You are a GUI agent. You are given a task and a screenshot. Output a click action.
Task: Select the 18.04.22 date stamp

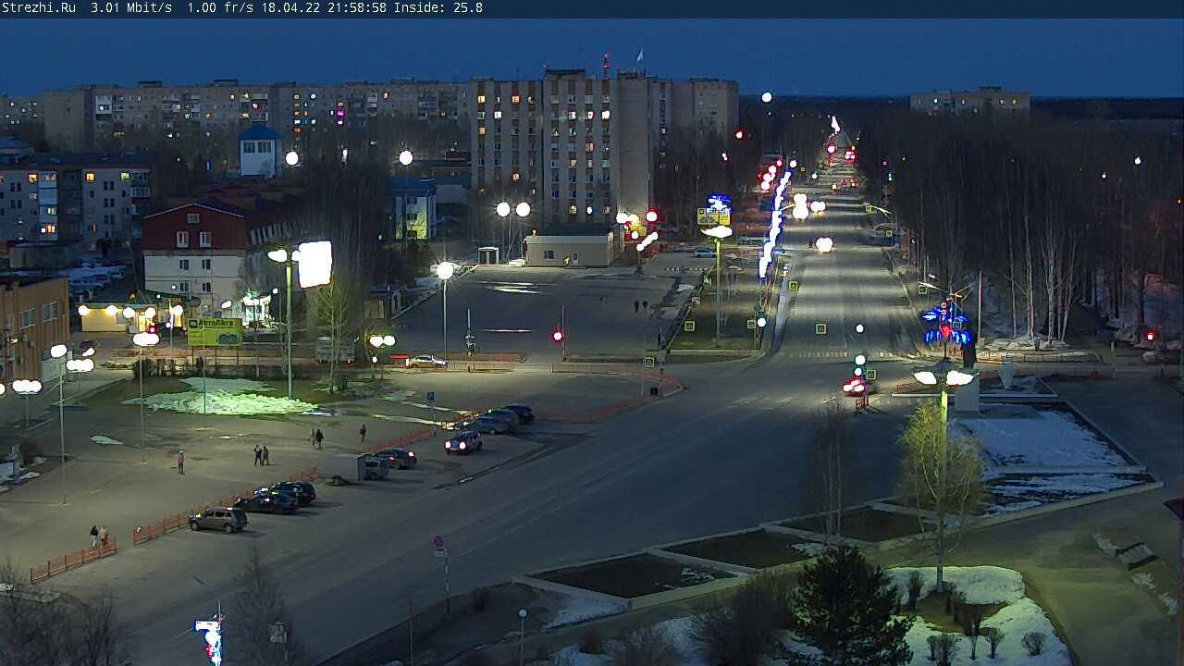(x=290, y=7)
